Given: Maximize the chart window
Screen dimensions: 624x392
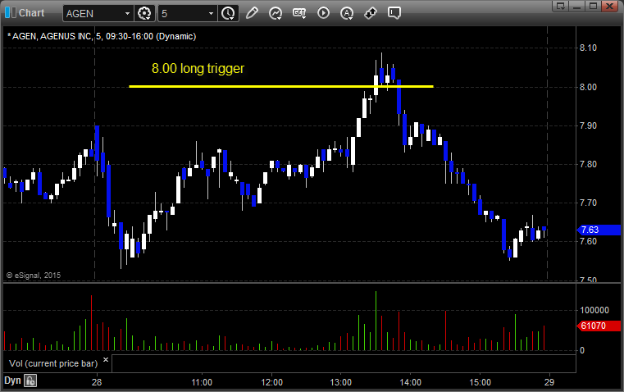Looking at the screenshot, I should pyautogui.click(x=593, y=6).
